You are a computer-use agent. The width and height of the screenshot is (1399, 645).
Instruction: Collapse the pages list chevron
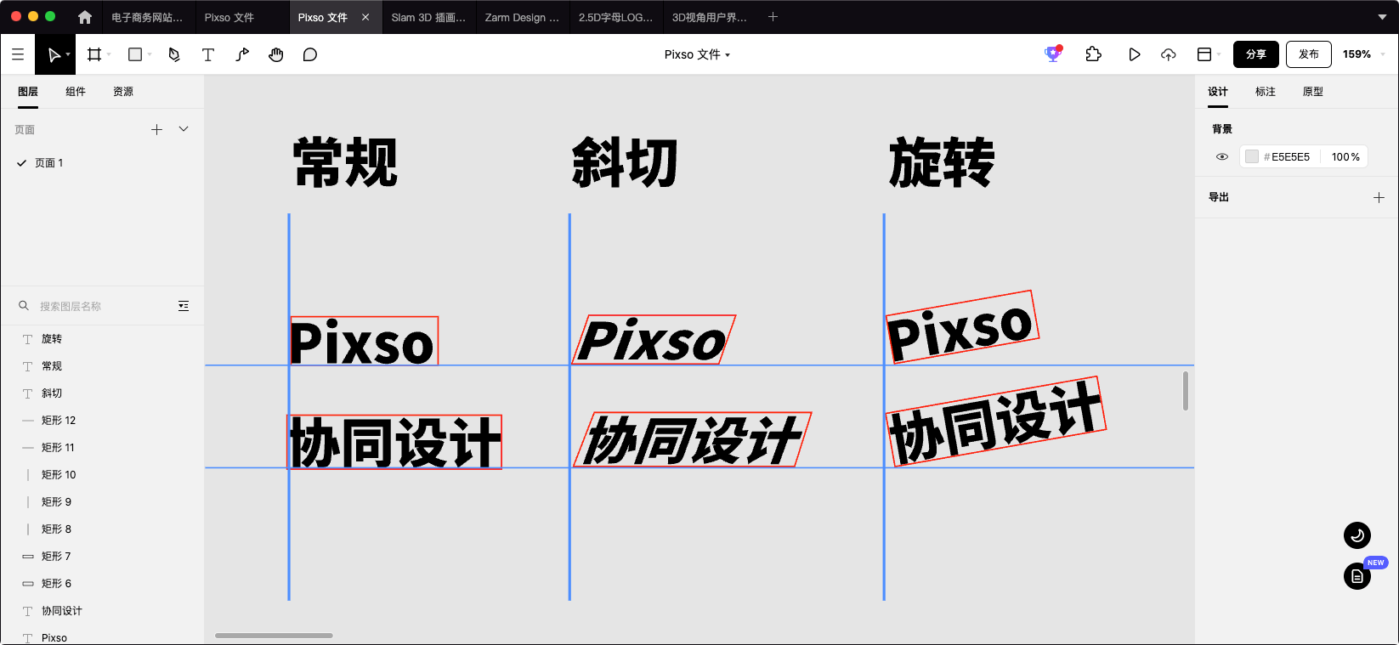tap(184, 129)
